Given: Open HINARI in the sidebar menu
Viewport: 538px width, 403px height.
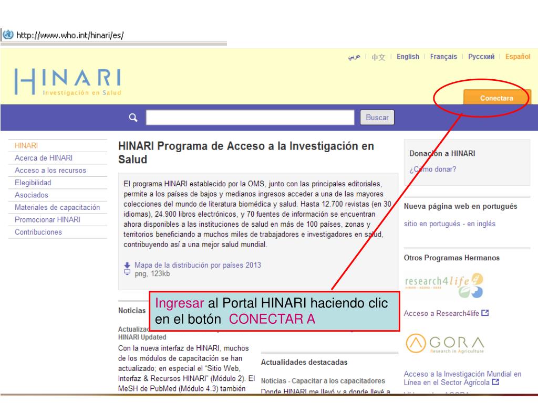Looking at the screenshot, I should click(26, 146).
